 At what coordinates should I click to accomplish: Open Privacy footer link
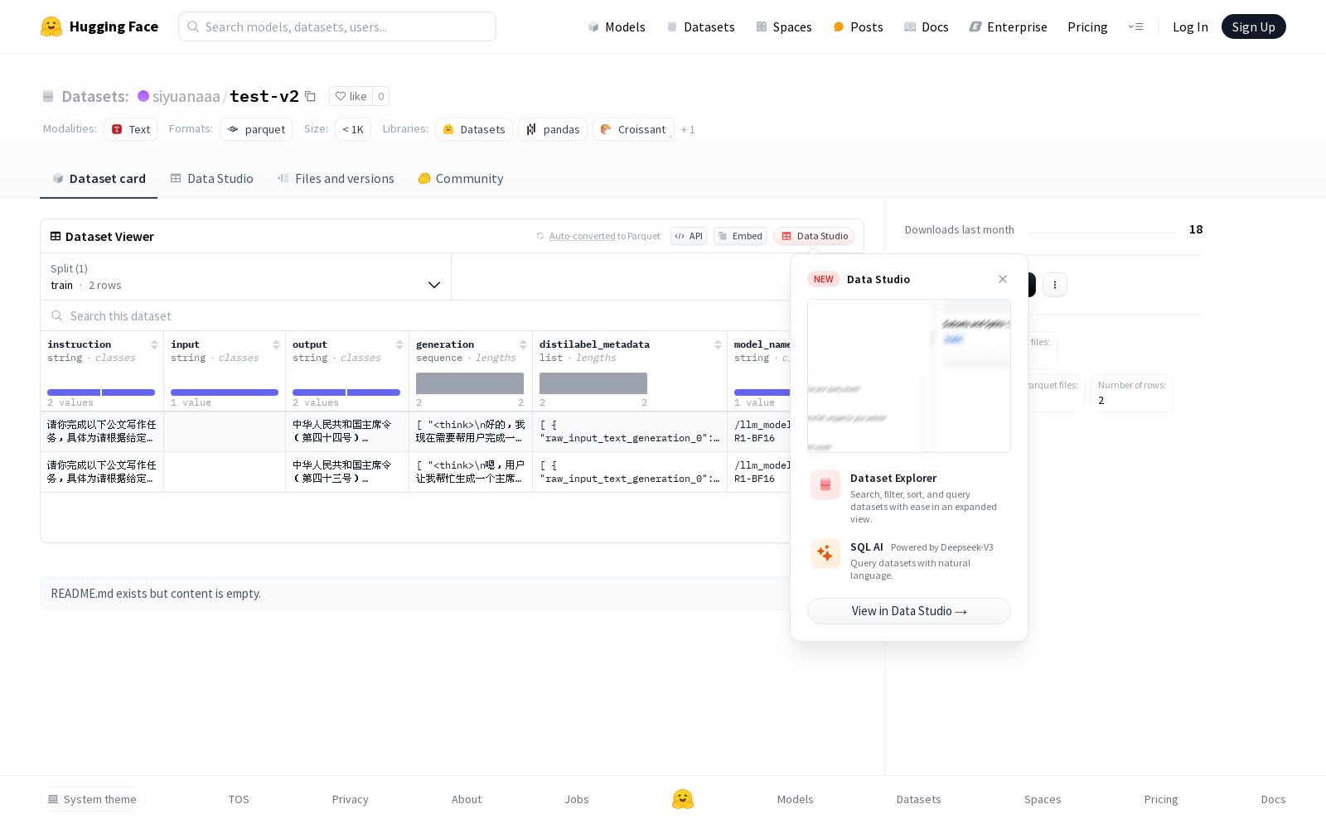click(350, 799)
